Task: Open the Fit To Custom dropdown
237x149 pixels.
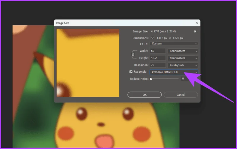Action: pos(174,44)
